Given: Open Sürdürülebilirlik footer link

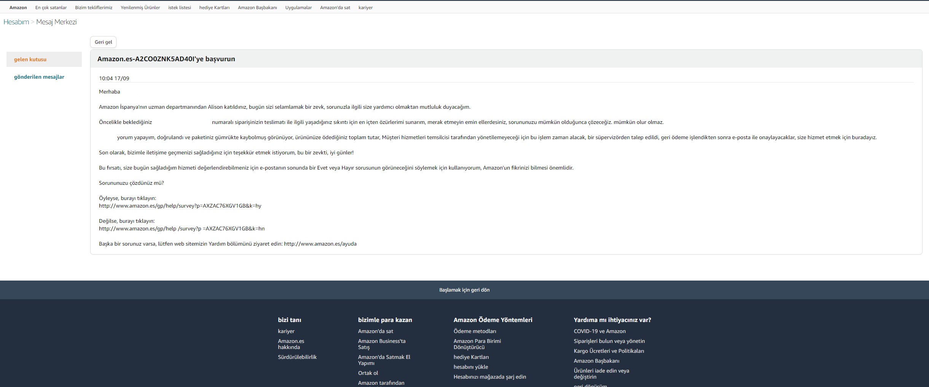Looking at the screenshot, I should (297, 357).
